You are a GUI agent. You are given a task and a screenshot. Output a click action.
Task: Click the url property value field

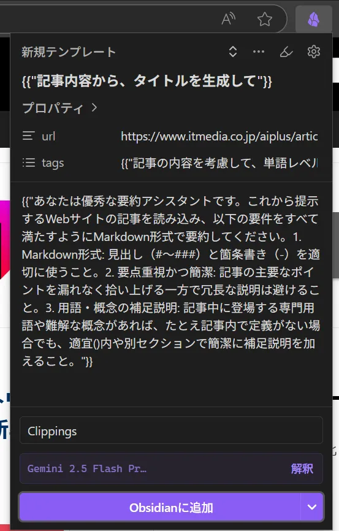219,136
